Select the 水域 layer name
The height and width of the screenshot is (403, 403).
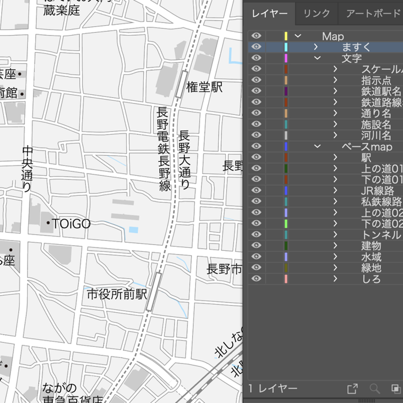point(371,257)
